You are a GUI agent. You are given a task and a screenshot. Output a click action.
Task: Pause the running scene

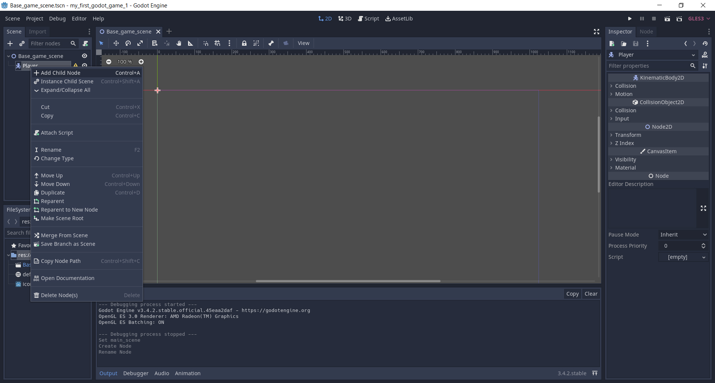[x=642, y=19]
